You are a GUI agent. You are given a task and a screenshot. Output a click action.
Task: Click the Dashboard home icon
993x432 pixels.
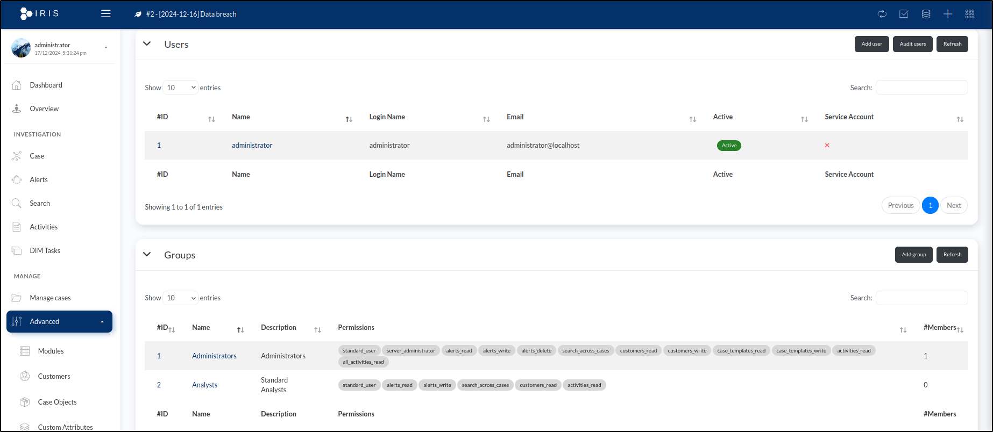(x=17, y=85)
